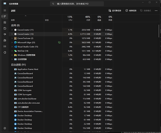Click the Application Frame Host icon
161x133 pixels.
tap(16, 69)
